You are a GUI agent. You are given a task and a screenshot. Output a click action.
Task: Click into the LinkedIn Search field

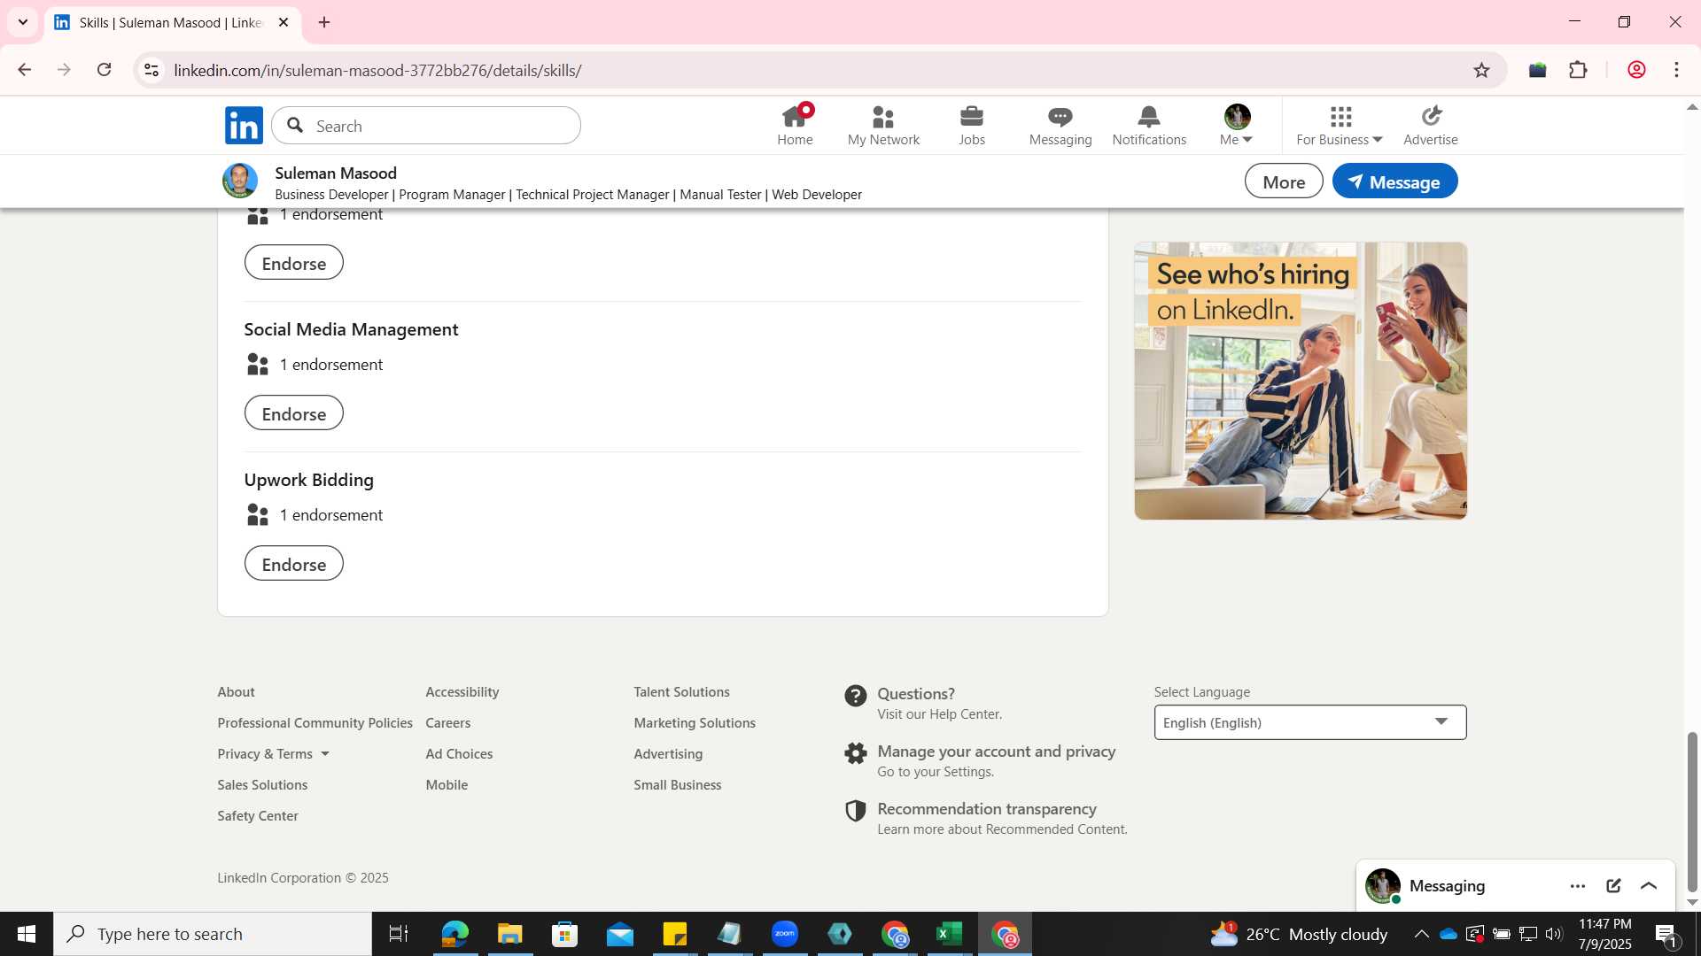tap(426, 126)
